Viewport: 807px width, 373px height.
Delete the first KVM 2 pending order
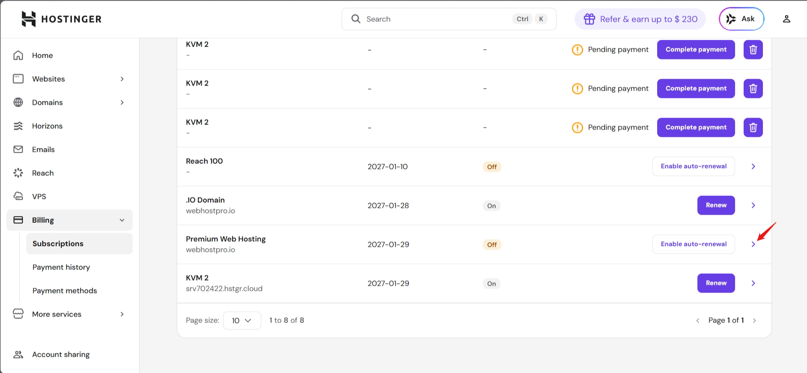(x=753, y=50)
